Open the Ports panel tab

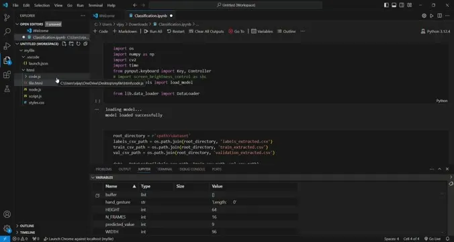click(x=216, y=169)
